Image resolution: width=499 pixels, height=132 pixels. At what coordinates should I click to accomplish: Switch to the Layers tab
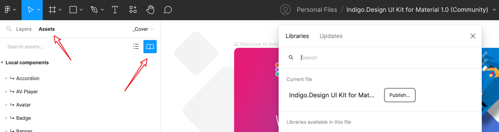[24, 29]
